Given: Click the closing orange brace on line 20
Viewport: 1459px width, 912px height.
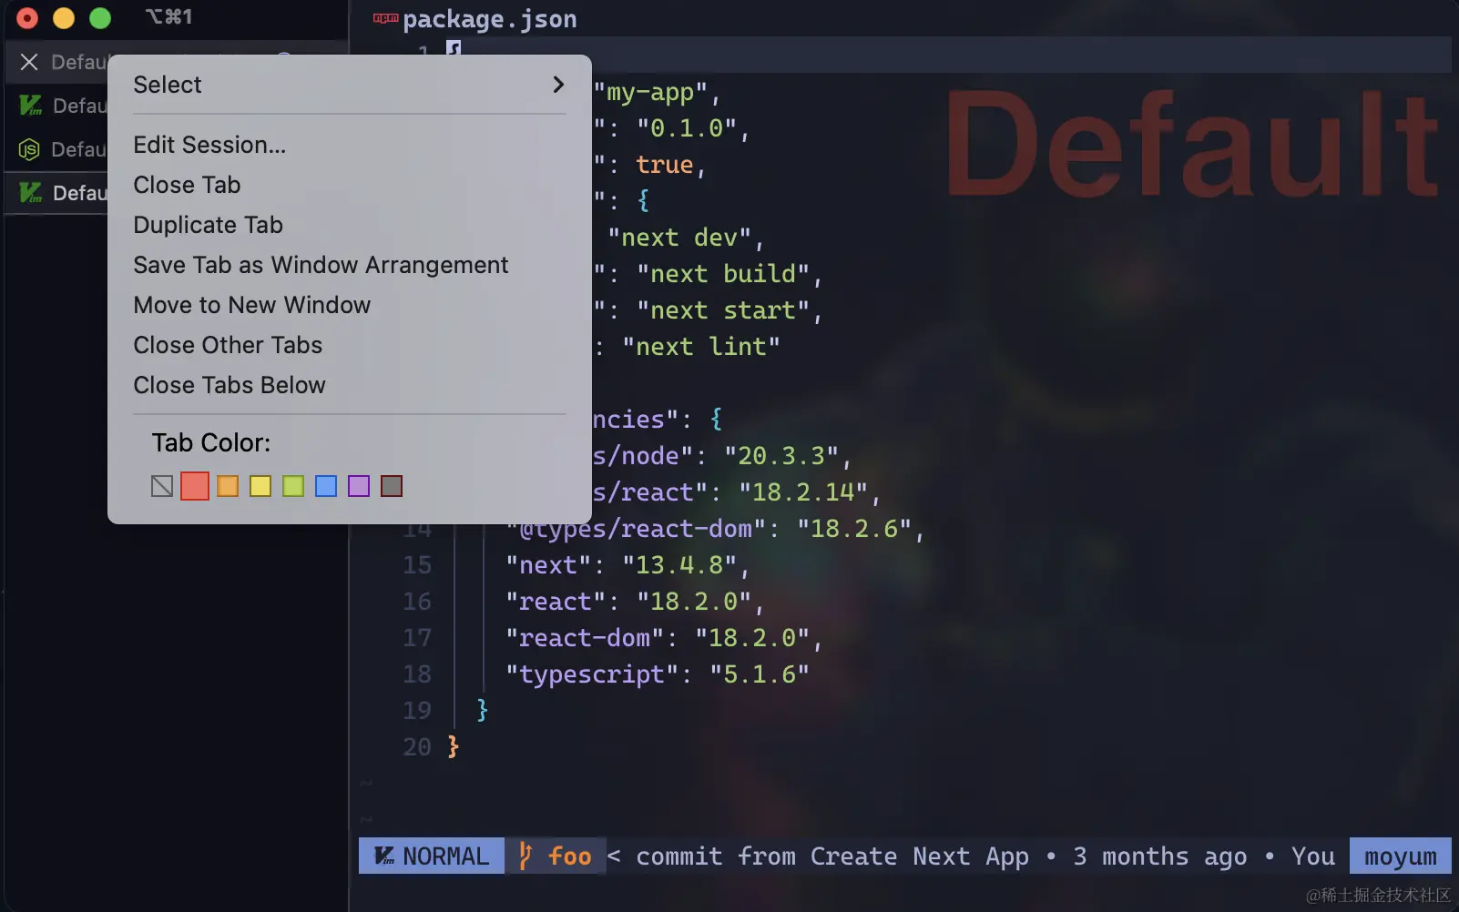Looking at the screenshot, I should point(454,747).
